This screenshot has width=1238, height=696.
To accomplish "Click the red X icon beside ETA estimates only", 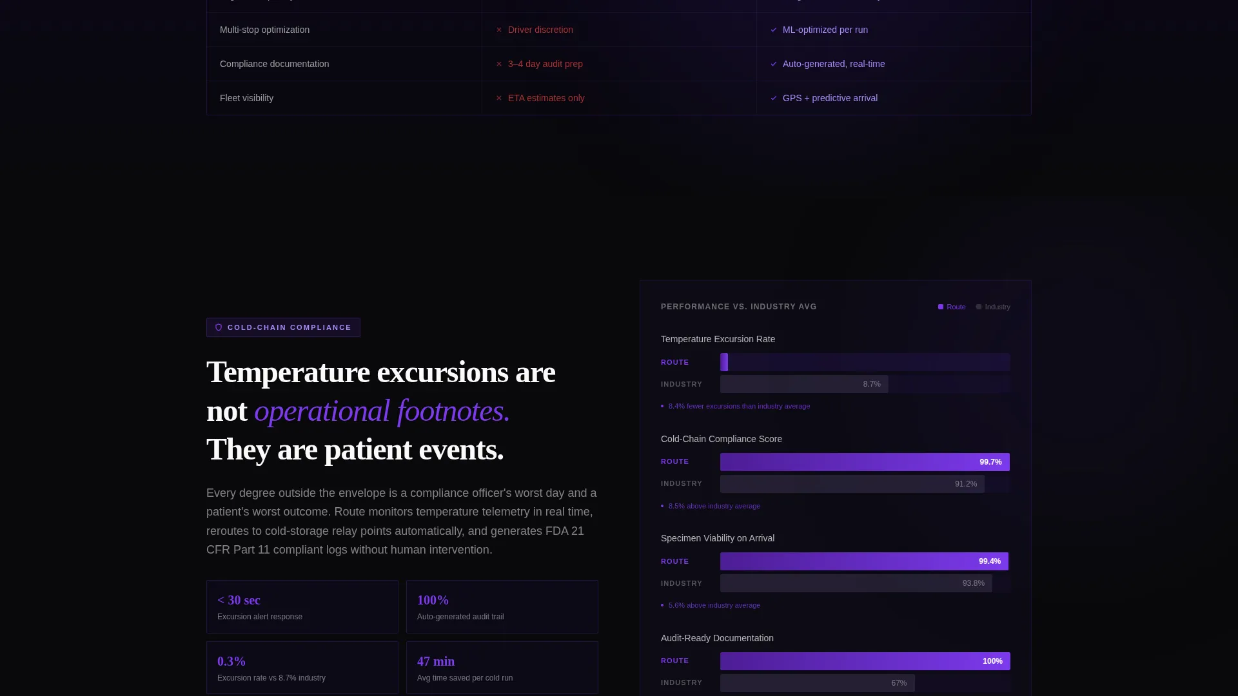I will [499, 98].
